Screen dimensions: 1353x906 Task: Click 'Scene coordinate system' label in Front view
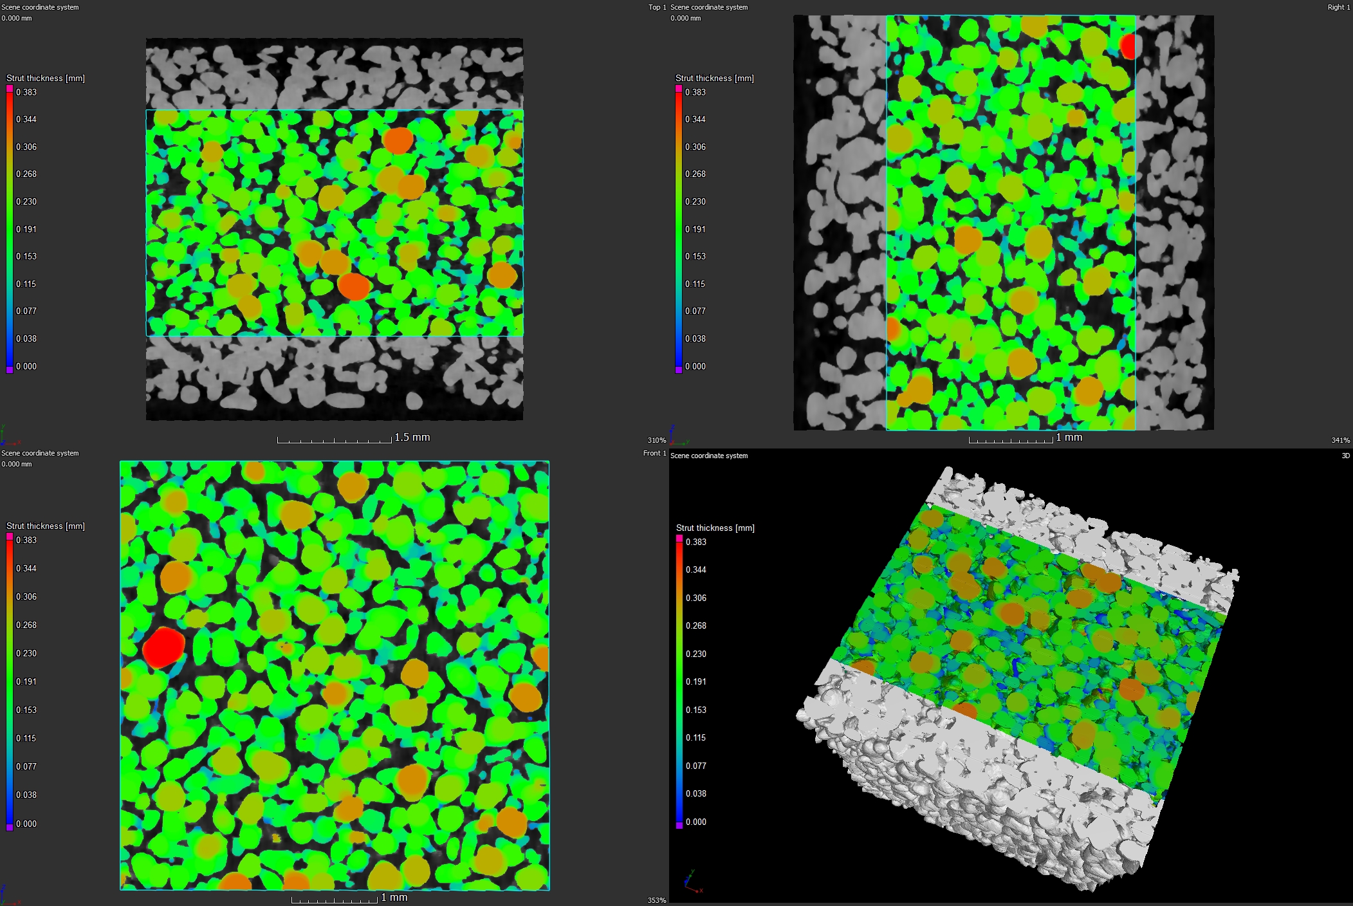click(40, 453)
